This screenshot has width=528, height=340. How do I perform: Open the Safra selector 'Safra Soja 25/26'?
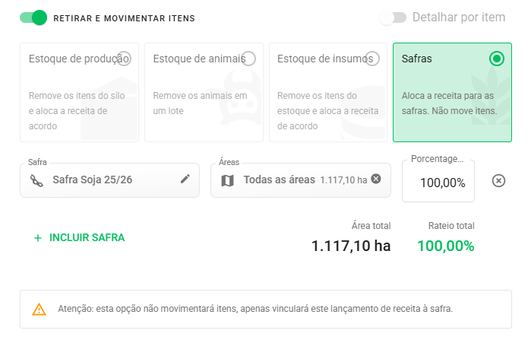(x=109, y=180)
